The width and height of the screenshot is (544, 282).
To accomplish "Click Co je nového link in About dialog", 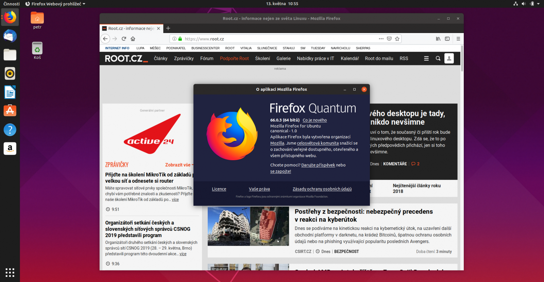I will [x=314, y=120].
